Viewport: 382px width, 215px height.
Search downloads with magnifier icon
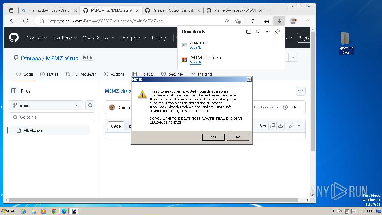point(258,32)
